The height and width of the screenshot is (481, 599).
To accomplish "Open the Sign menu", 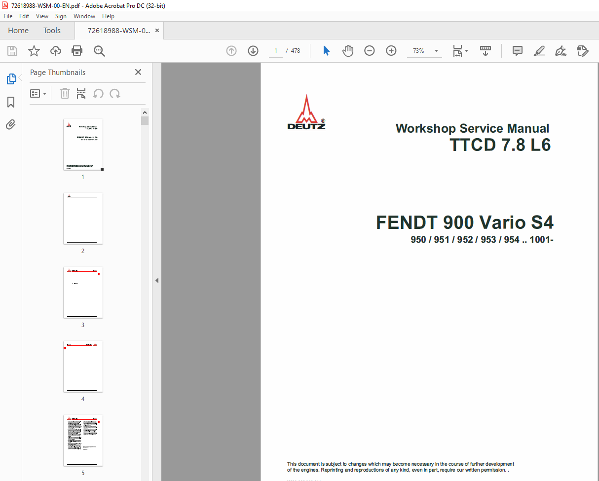I will tap(61, 16).
